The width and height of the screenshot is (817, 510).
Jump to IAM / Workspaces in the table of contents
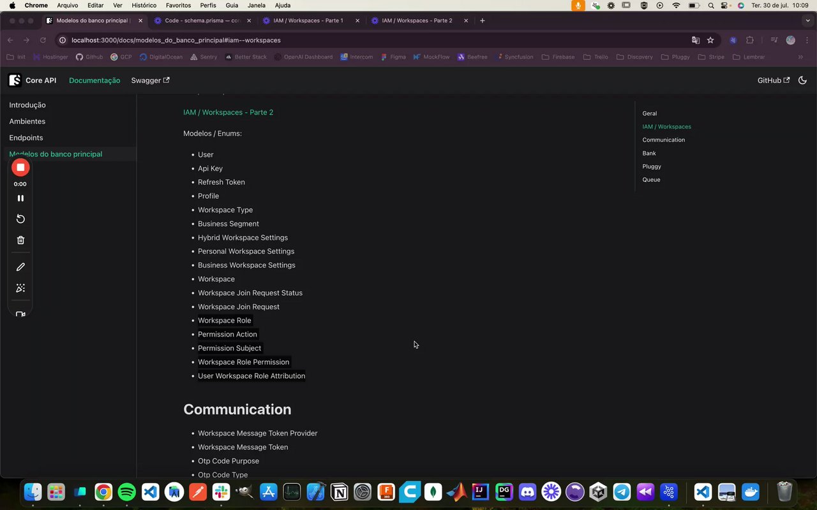666,127
